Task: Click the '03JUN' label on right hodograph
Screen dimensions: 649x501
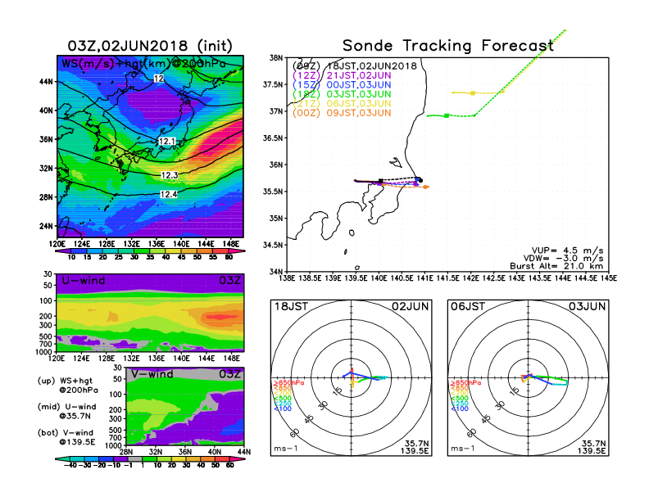Action: point(587,307)
